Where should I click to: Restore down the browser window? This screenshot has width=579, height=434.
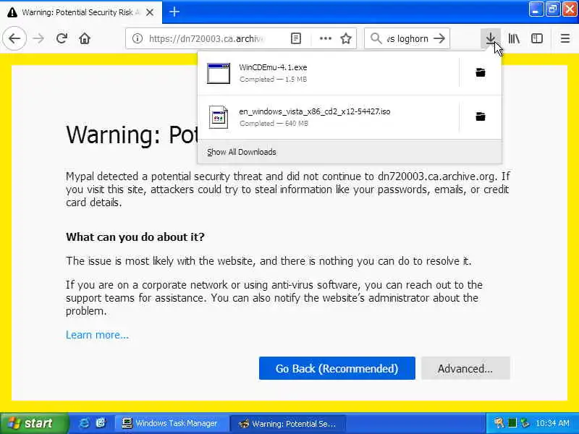(x=553, y=9)
